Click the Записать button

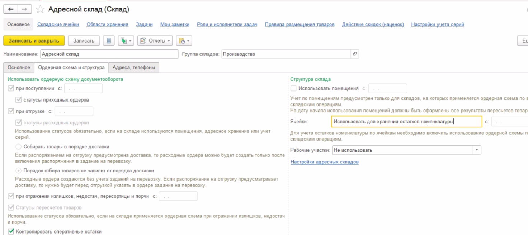pyautogui.click(x=84, y=41)
